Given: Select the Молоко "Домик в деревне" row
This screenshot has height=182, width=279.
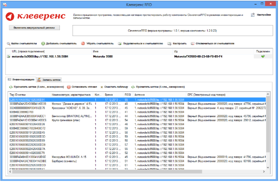Looking at the screenshot, I should tap(137, 104).
